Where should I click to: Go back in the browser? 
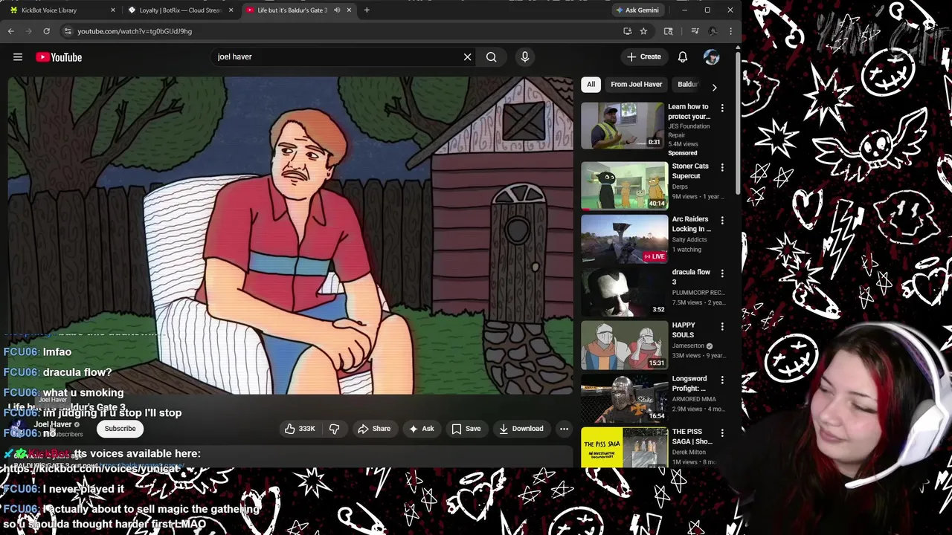click(11, 31)
